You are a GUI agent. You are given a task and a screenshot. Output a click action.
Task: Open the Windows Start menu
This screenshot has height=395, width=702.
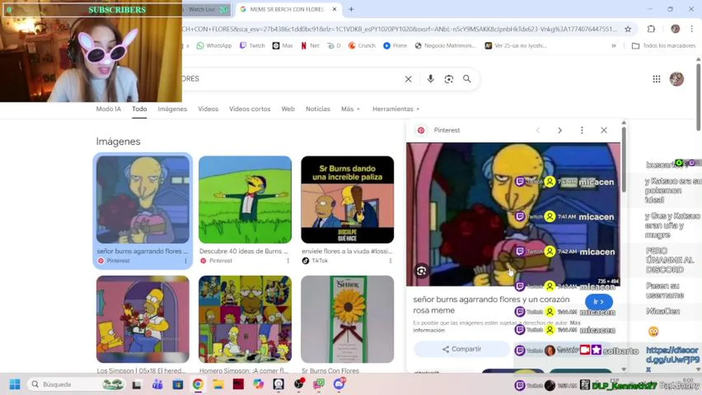[x=14, y=384]
